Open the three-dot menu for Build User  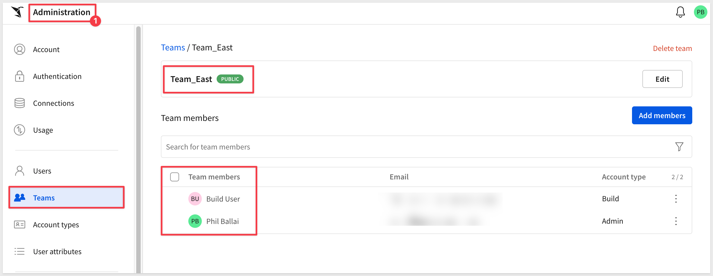pyautogui.click(x=676, y=199)
